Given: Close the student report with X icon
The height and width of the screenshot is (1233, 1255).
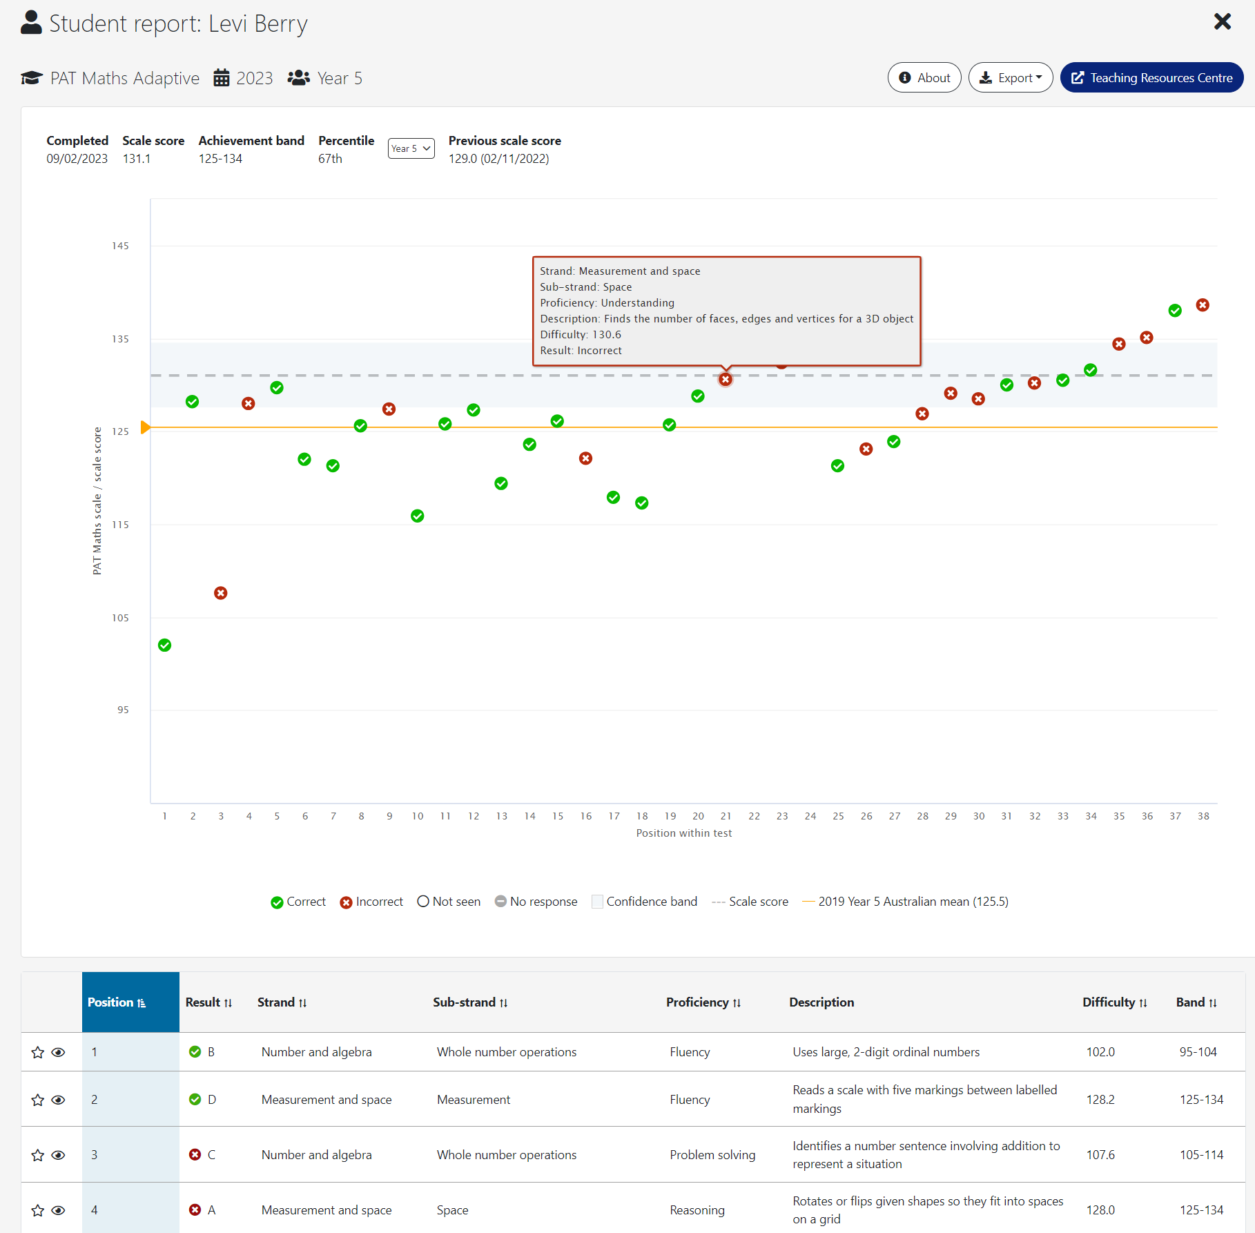Looking at the screenshot, I should point(1222,22).
